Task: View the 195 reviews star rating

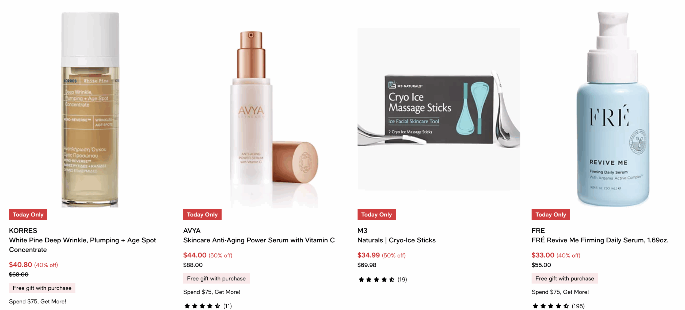Action: click(558, 306)
